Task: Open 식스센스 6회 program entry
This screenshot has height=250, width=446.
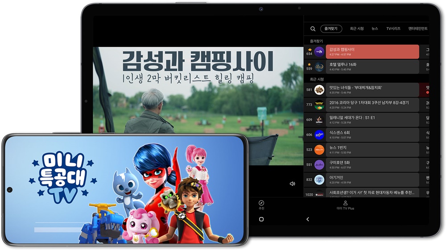Action: (372, 135)
